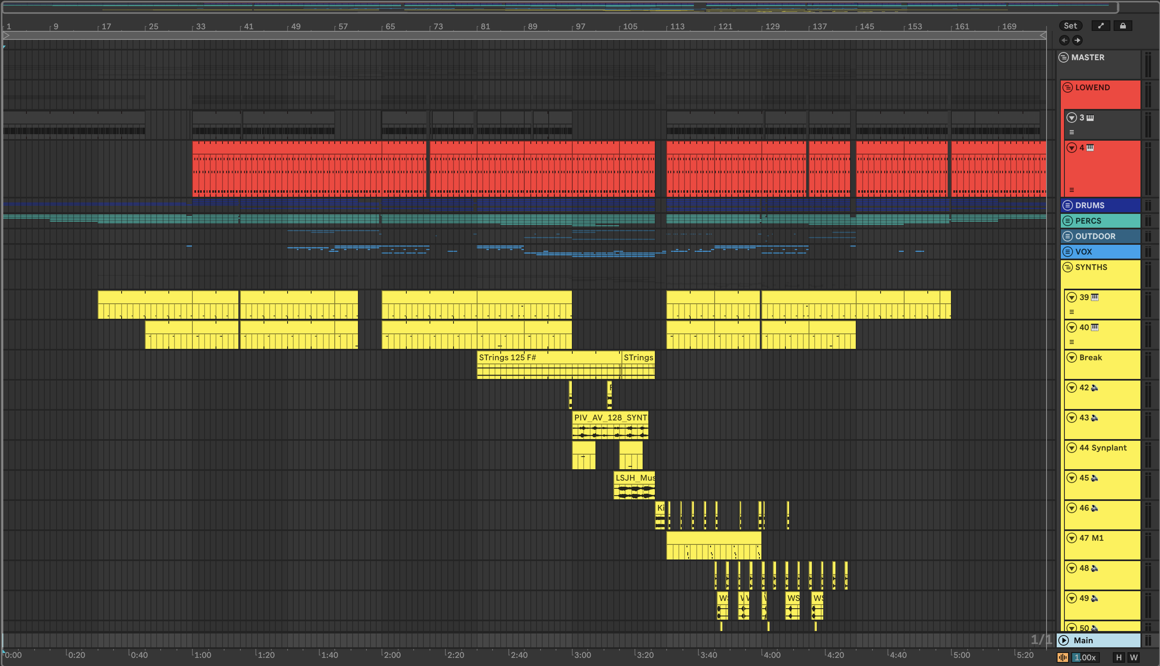Click the 1.00x zoom field
This screenshot has height=666, width=1160.
[x=1086, y=657]
